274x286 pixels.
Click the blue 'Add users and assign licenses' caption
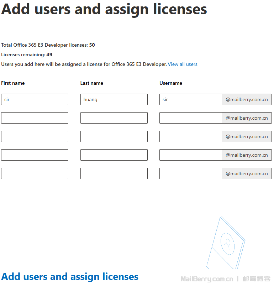click(x=70, y=277)
